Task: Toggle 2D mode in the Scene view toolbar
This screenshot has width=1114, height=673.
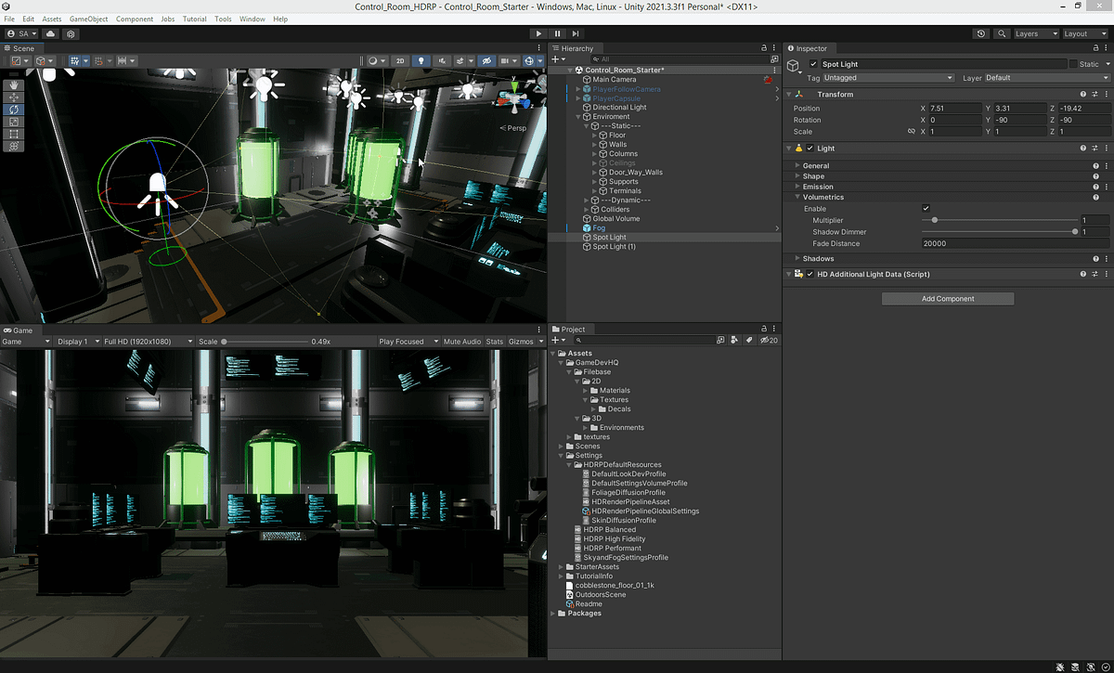Action: [x=399, y=61]
